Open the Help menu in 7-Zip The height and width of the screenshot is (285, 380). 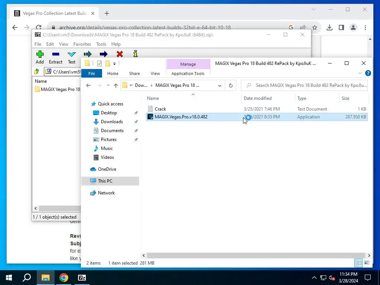pos(116,44)
